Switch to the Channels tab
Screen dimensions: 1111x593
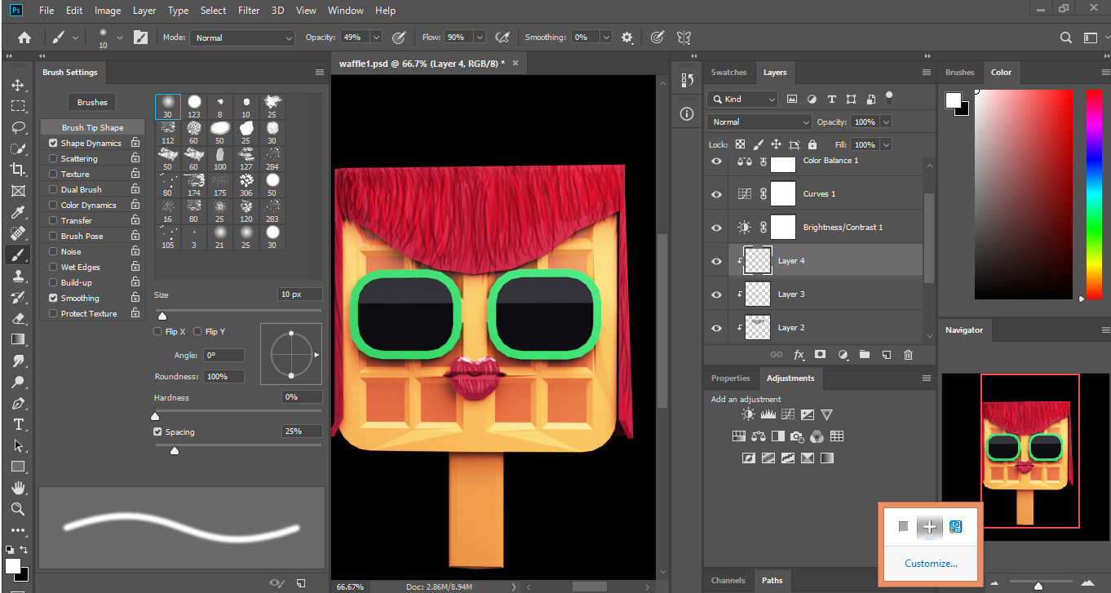(x=728, y=580)
